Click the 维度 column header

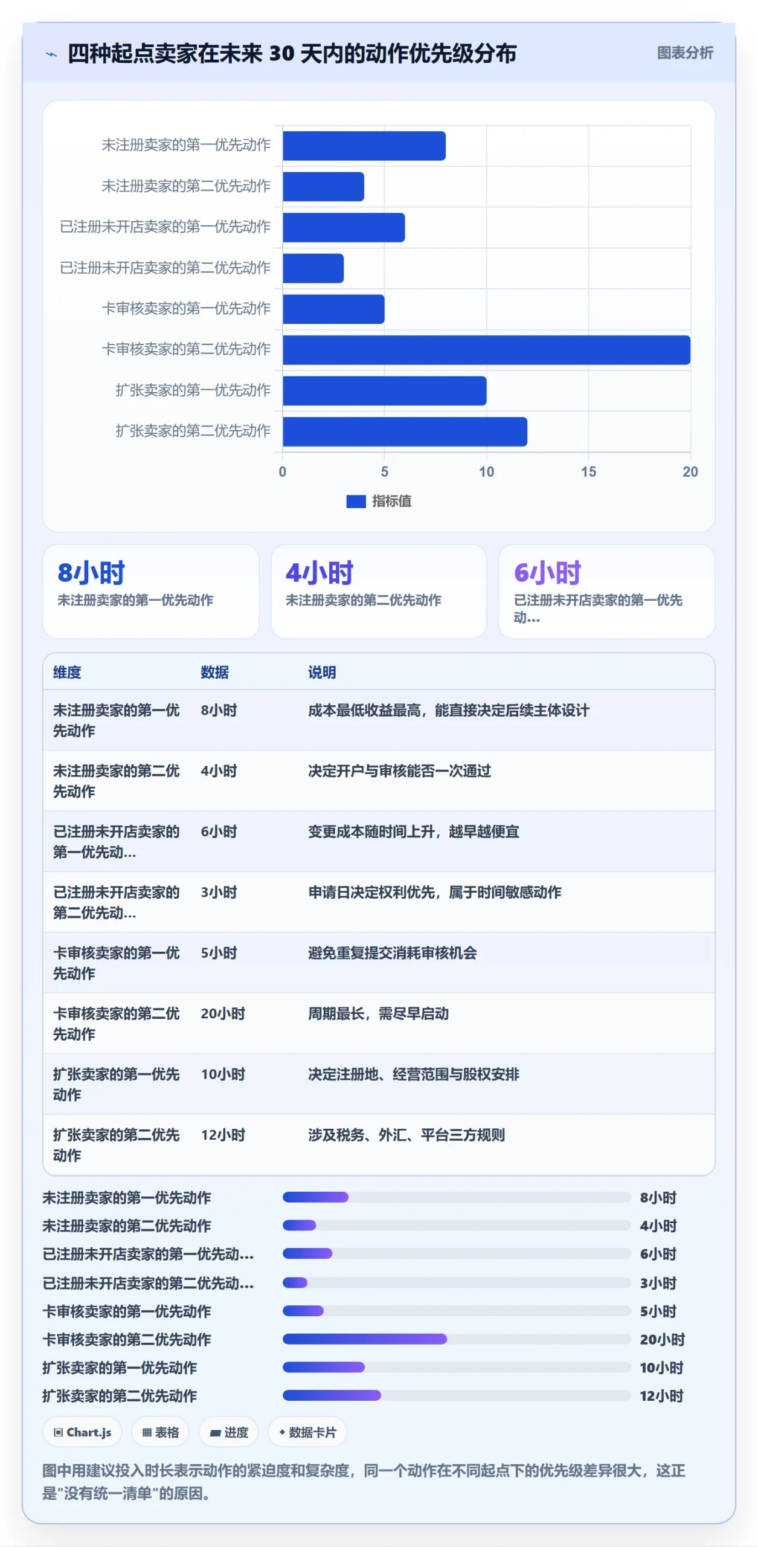[67, 672]
